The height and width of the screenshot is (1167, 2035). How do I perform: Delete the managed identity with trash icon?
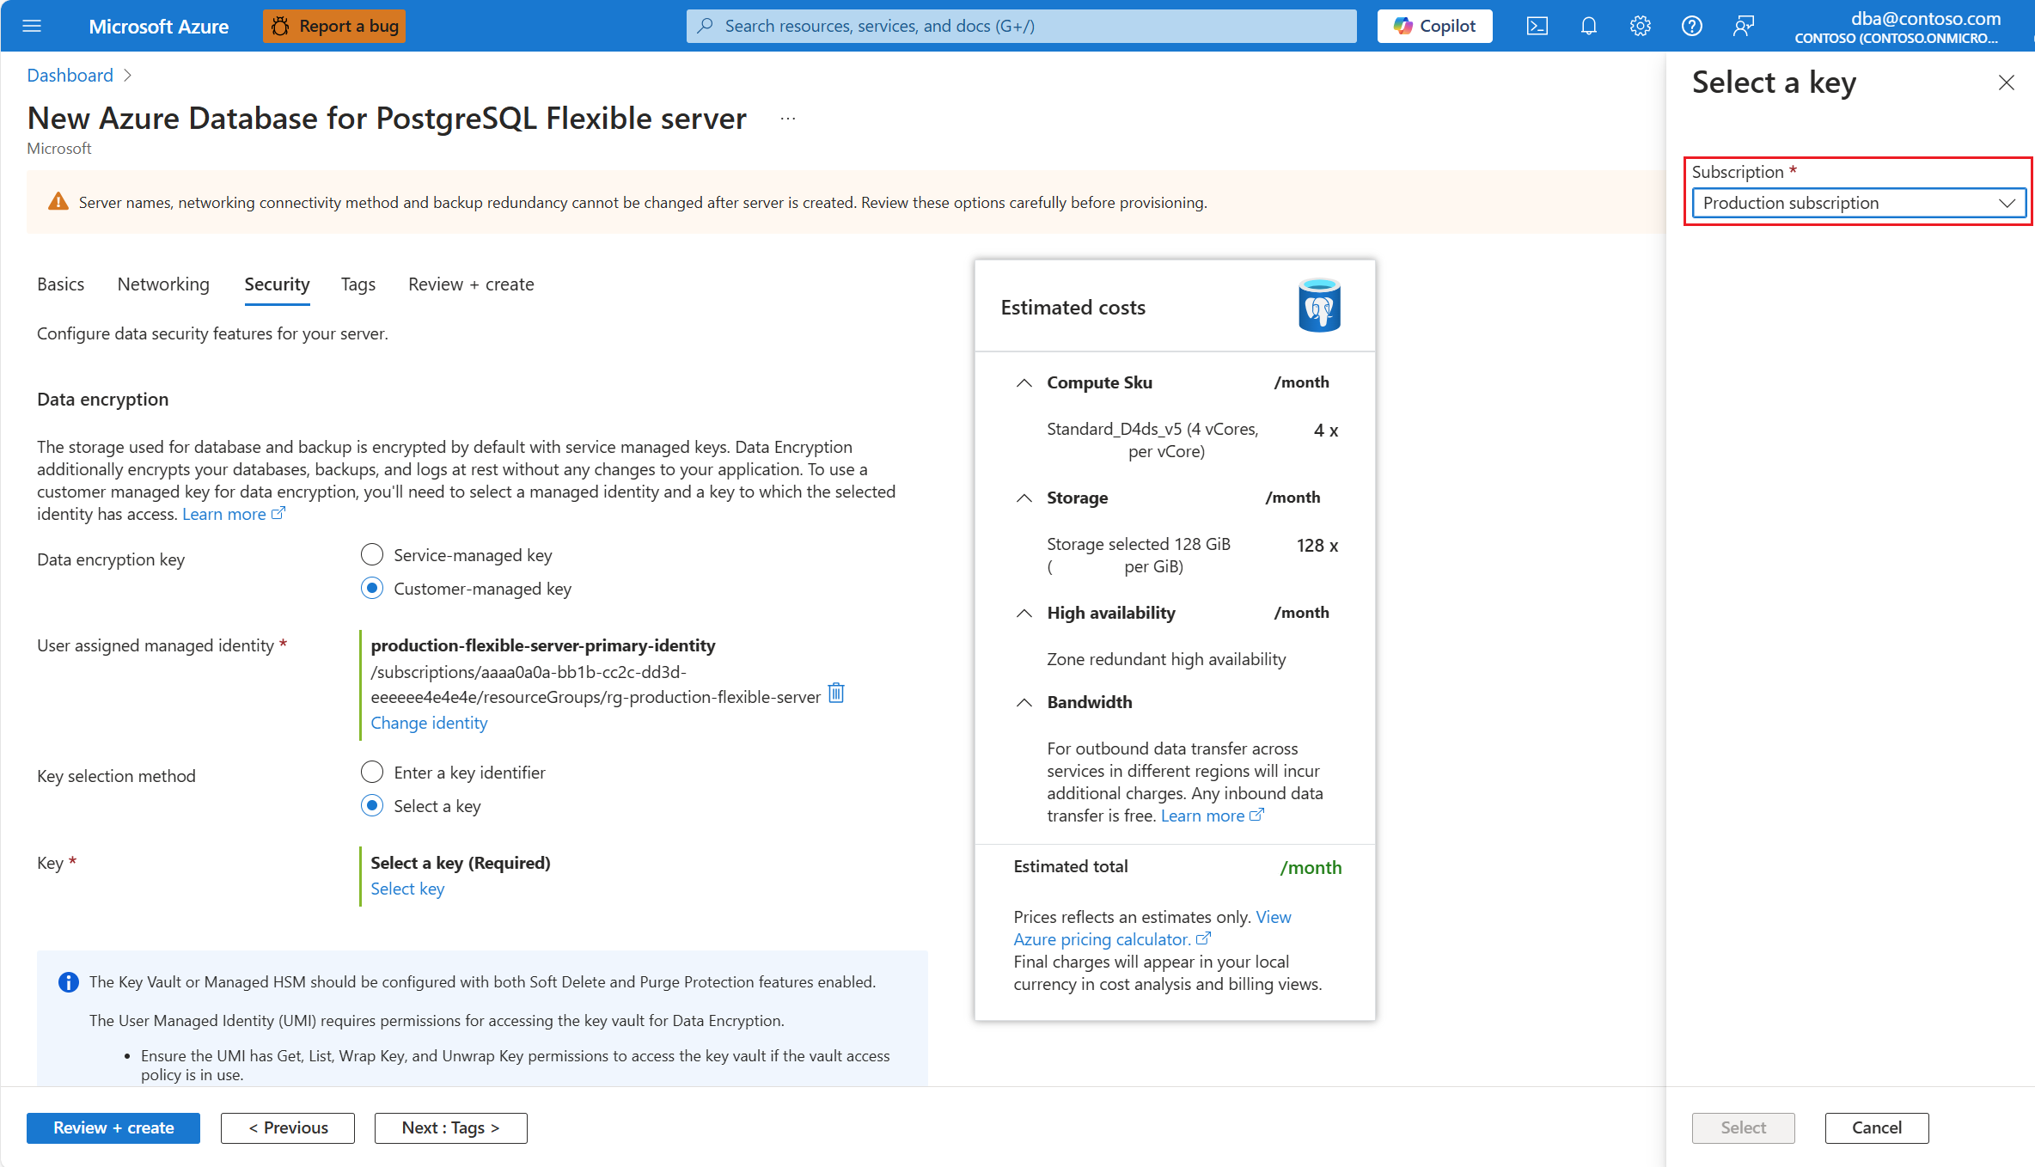tap(836, 693)
